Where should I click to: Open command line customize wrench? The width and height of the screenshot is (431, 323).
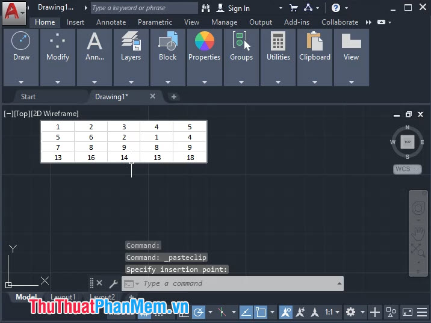(113, 283)
